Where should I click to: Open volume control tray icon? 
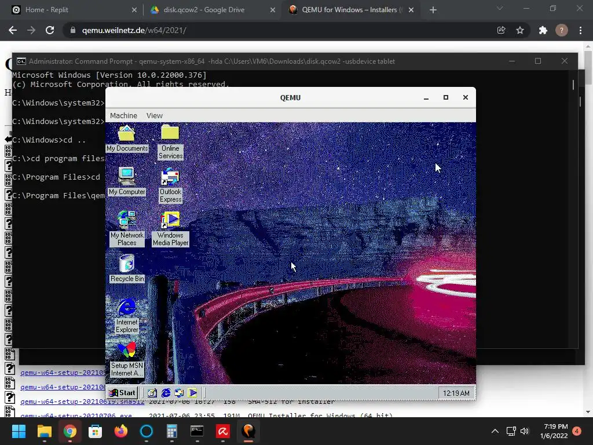click(525, 431)
